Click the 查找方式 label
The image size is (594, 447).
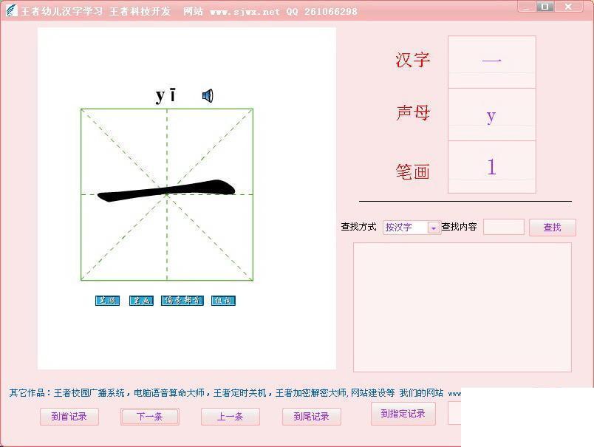click(x=358, y=227)
